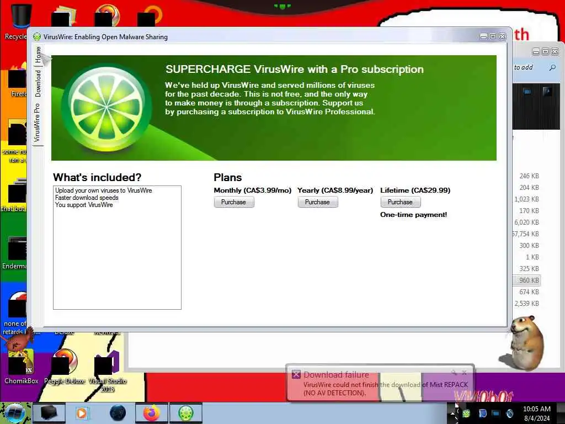Minimize the background explorer window

pos(536,52)
